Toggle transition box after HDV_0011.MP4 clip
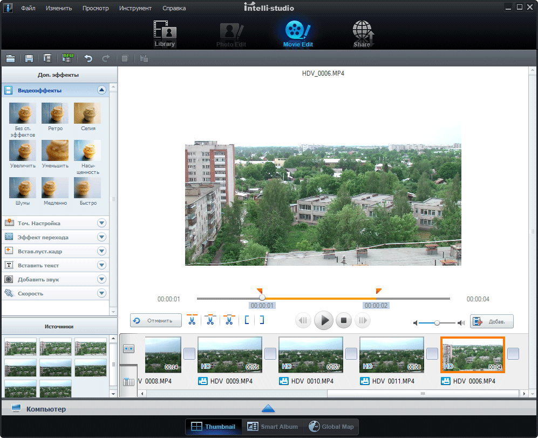Image resolution: width=538 pixels, height=438 pixels. pyautogui.click(x=432, y=354)
